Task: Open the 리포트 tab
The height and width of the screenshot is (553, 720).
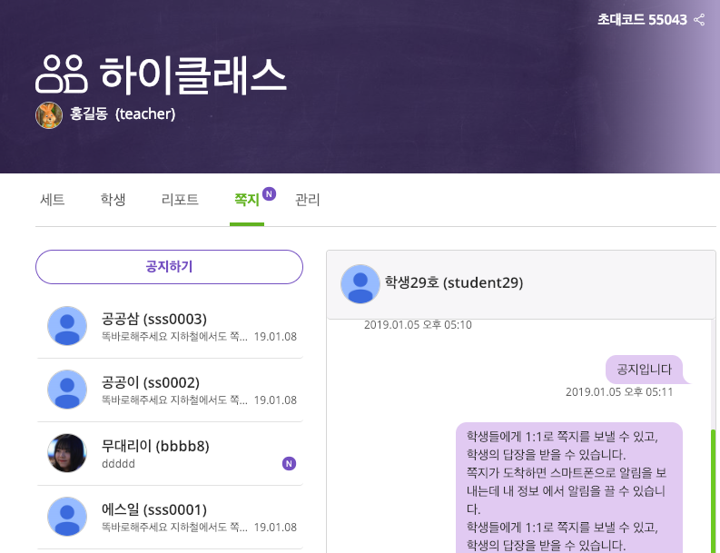Action: tap(180, 200)
